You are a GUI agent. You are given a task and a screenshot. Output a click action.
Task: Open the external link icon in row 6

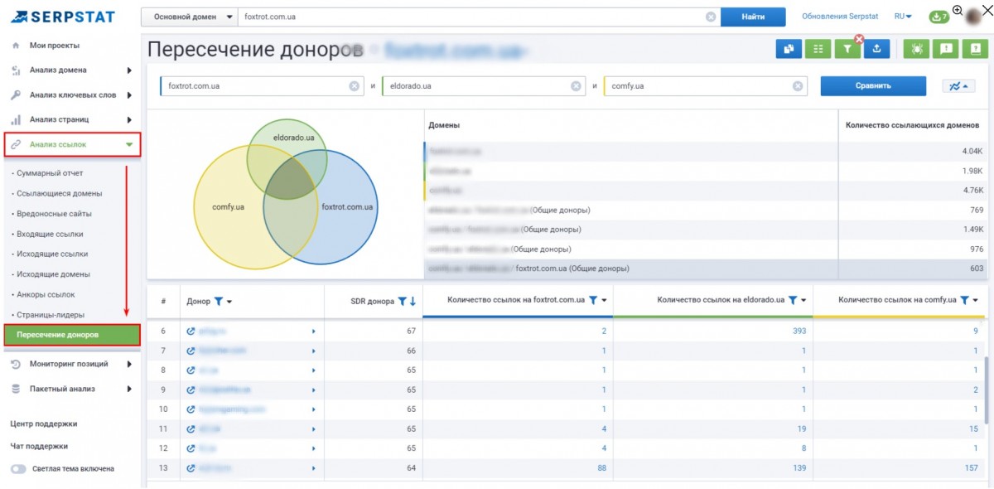[x=191, y=331]
